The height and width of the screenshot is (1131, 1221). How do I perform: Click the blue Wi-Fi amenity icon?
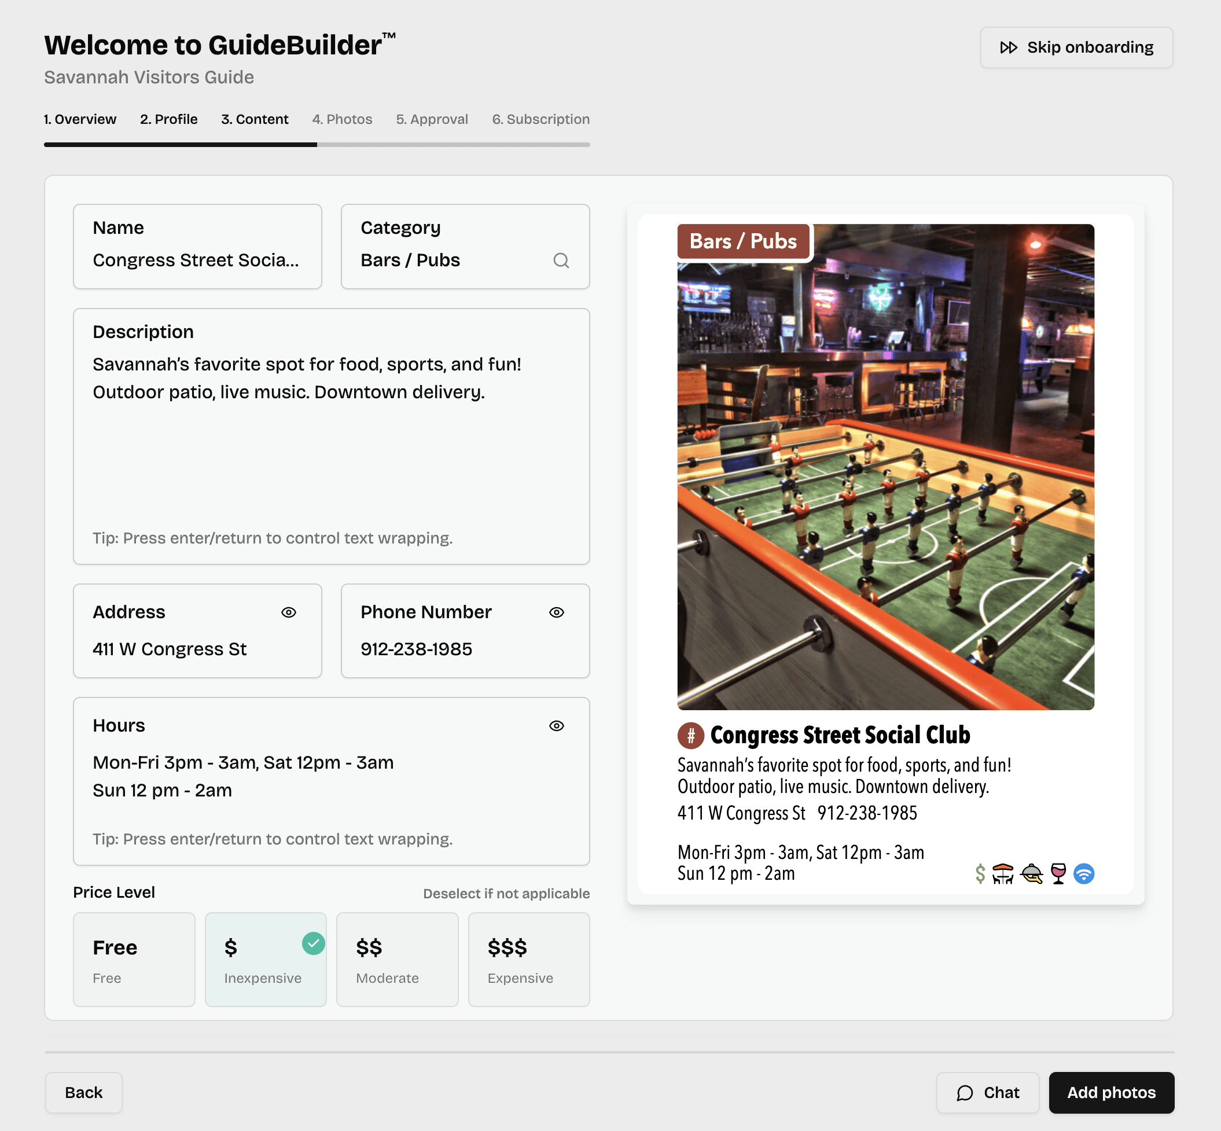1084,873
